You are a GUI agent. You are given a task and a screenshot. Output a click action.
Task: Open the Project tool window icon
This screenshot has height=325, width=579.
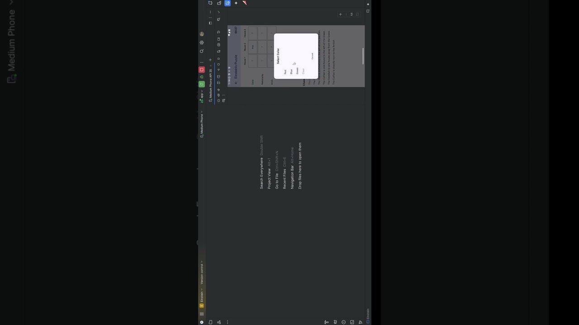210,322
